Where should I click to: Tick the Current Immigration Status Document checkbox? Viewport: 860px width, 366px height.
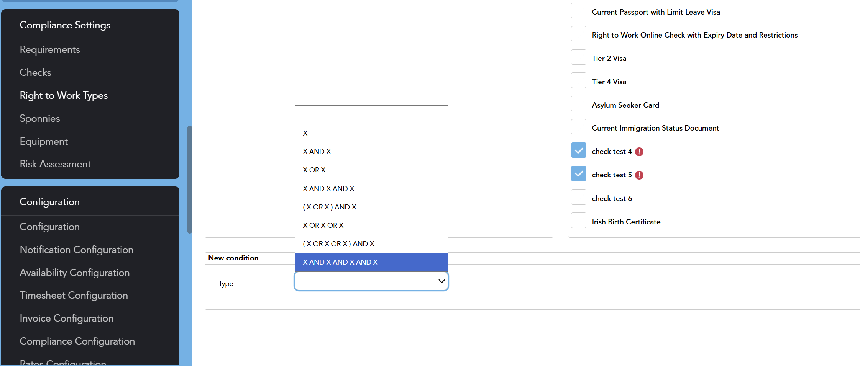point(578,127)
